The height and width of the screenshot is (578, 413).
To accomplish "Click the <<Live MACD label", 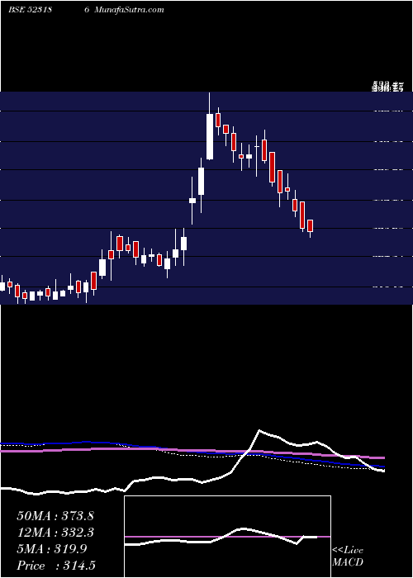I will point(348,556).
